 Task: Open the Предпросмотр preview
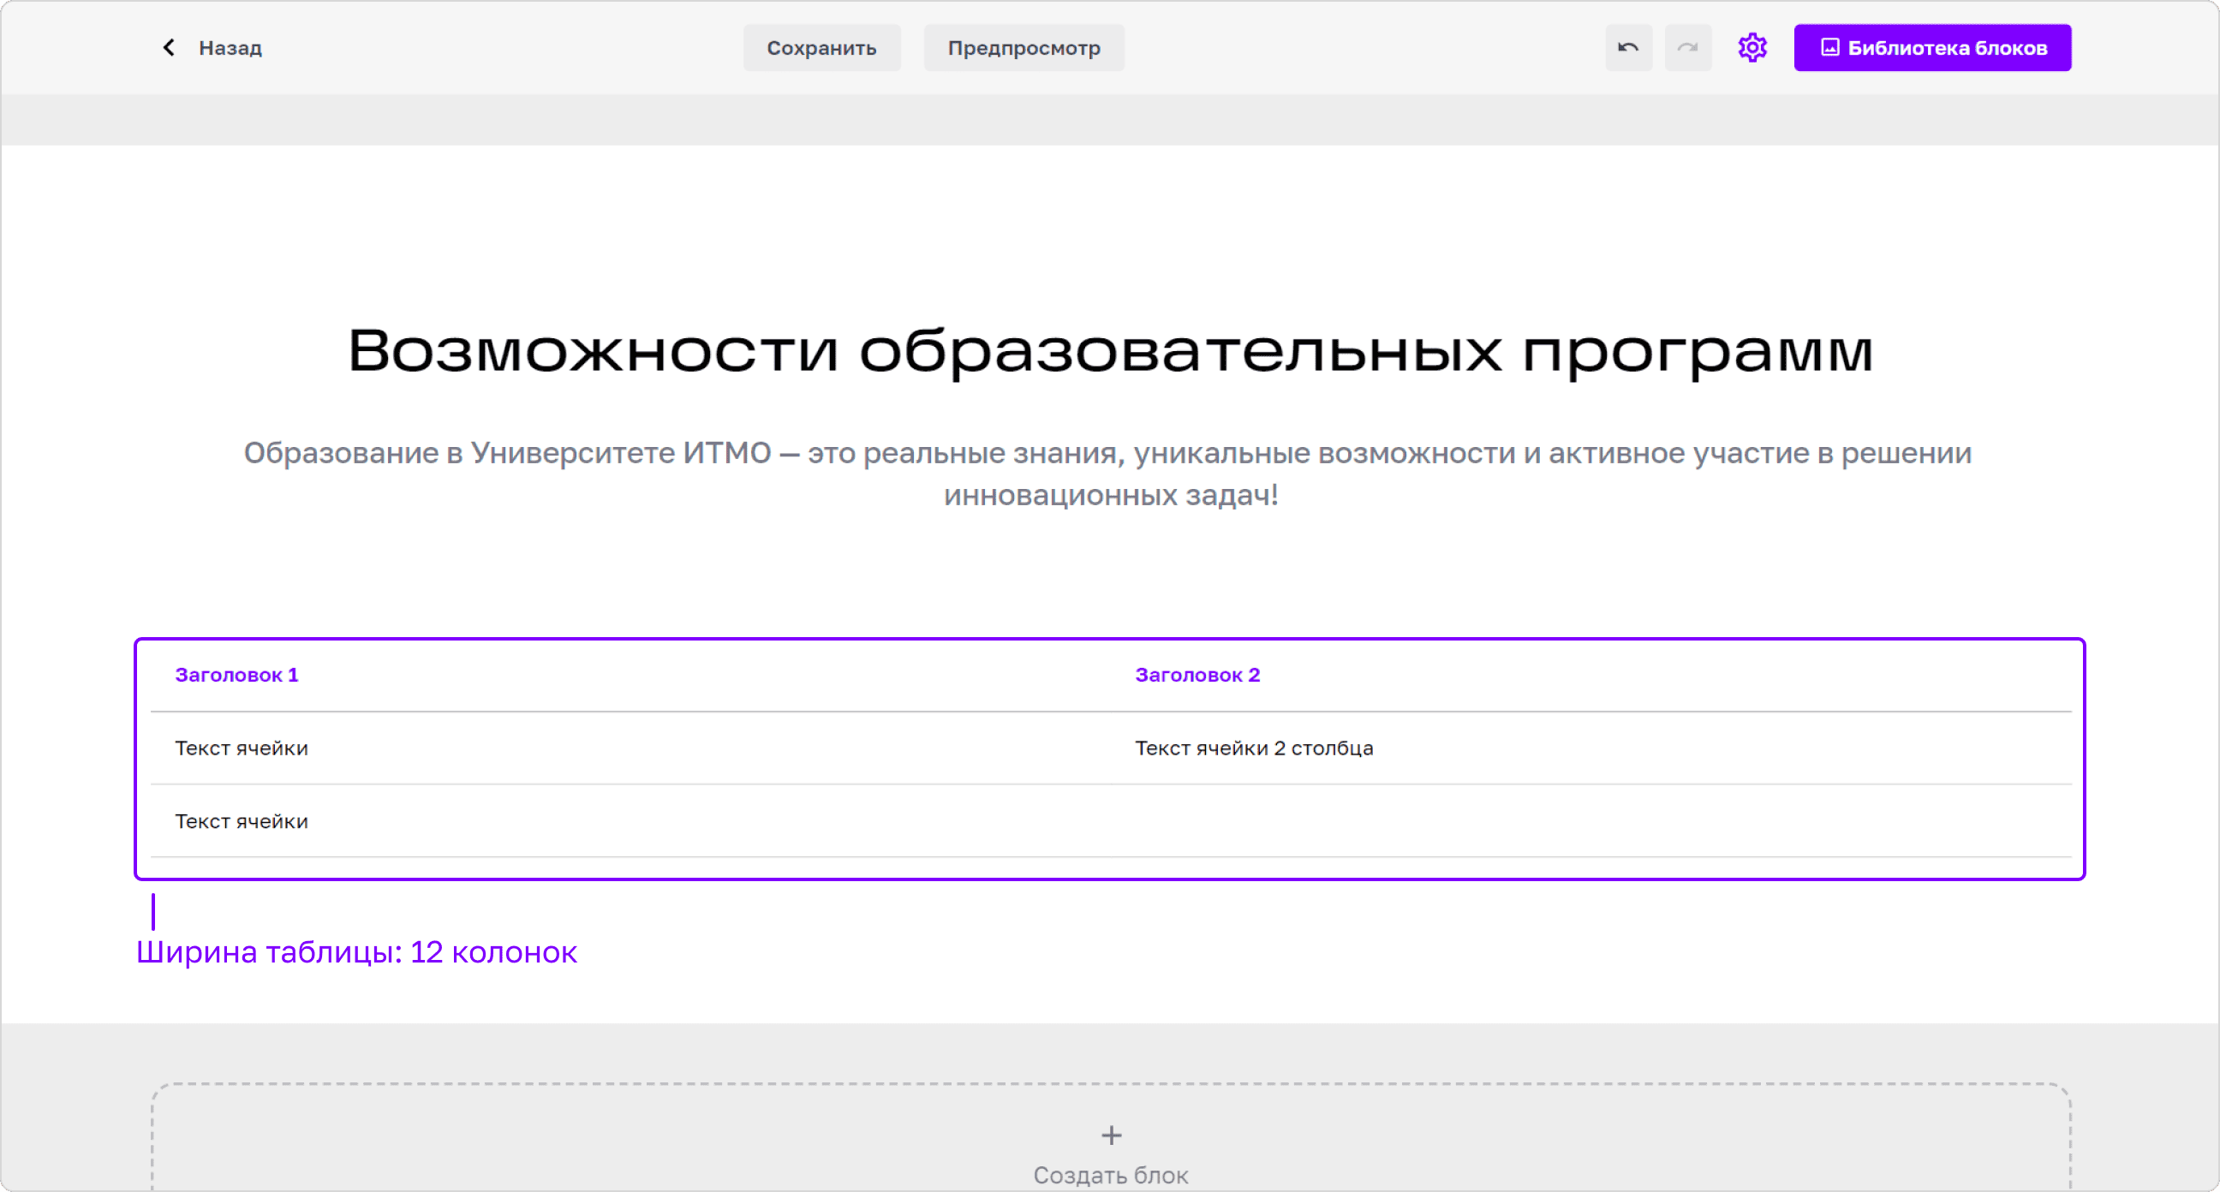tap(1023, 48)
